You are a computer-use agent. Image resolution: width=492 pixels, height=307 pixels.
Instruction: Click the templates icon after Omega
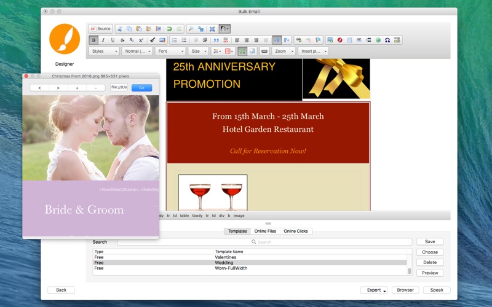(x=397, y=40)
